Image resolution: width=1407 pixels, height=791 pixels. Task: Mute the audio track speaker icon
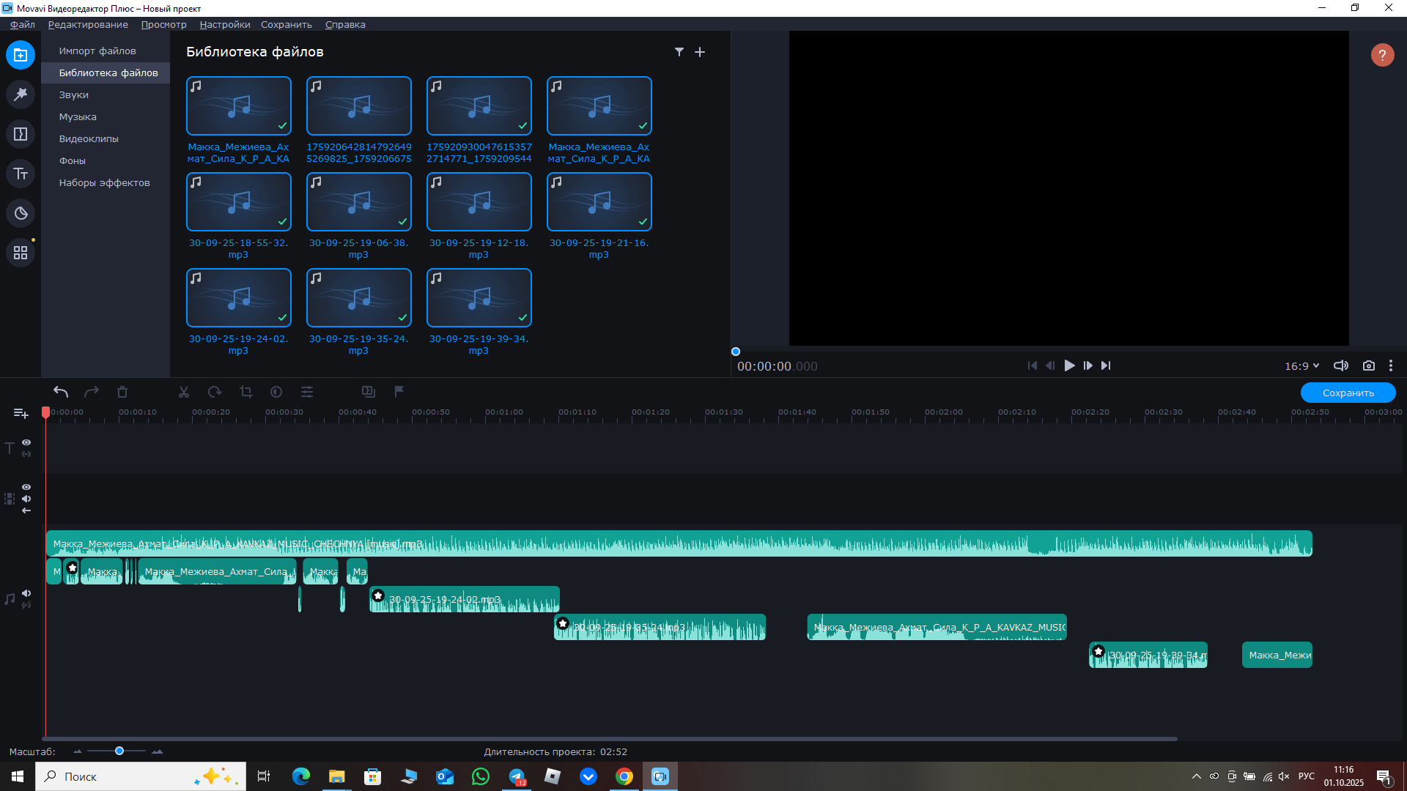point(26,593)
